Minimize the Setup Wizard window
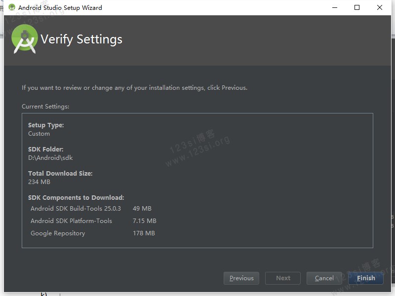 [x=335, y=7]
